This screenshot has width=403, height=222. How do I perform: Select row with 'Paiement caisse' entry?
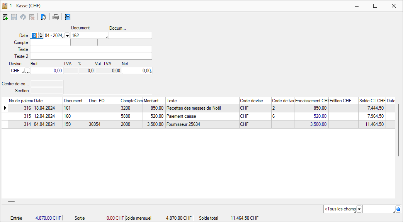[202, 116]
